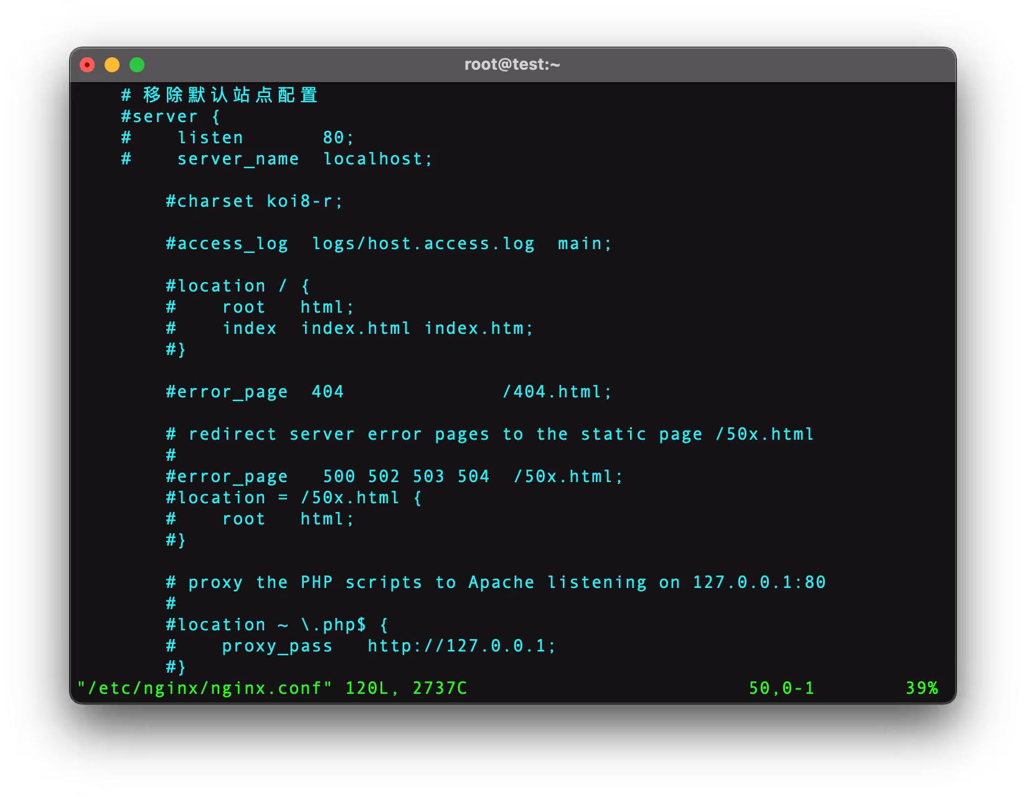Place cursor on '#server {' line
This screenshot has width=1026, height=796.
(x=171, y=116)
